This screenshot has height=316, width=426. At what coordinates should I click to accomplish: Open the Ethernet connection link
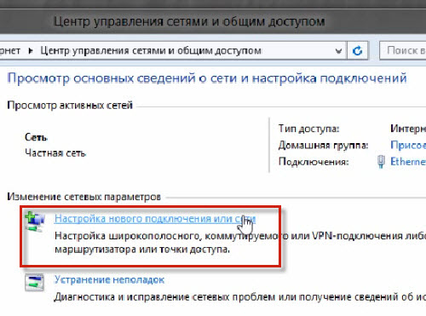click(x=408, y=162)
